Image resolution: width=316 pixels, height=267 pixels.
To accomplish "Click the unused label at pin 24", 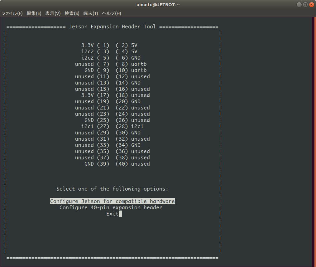I will pos(141,114).
